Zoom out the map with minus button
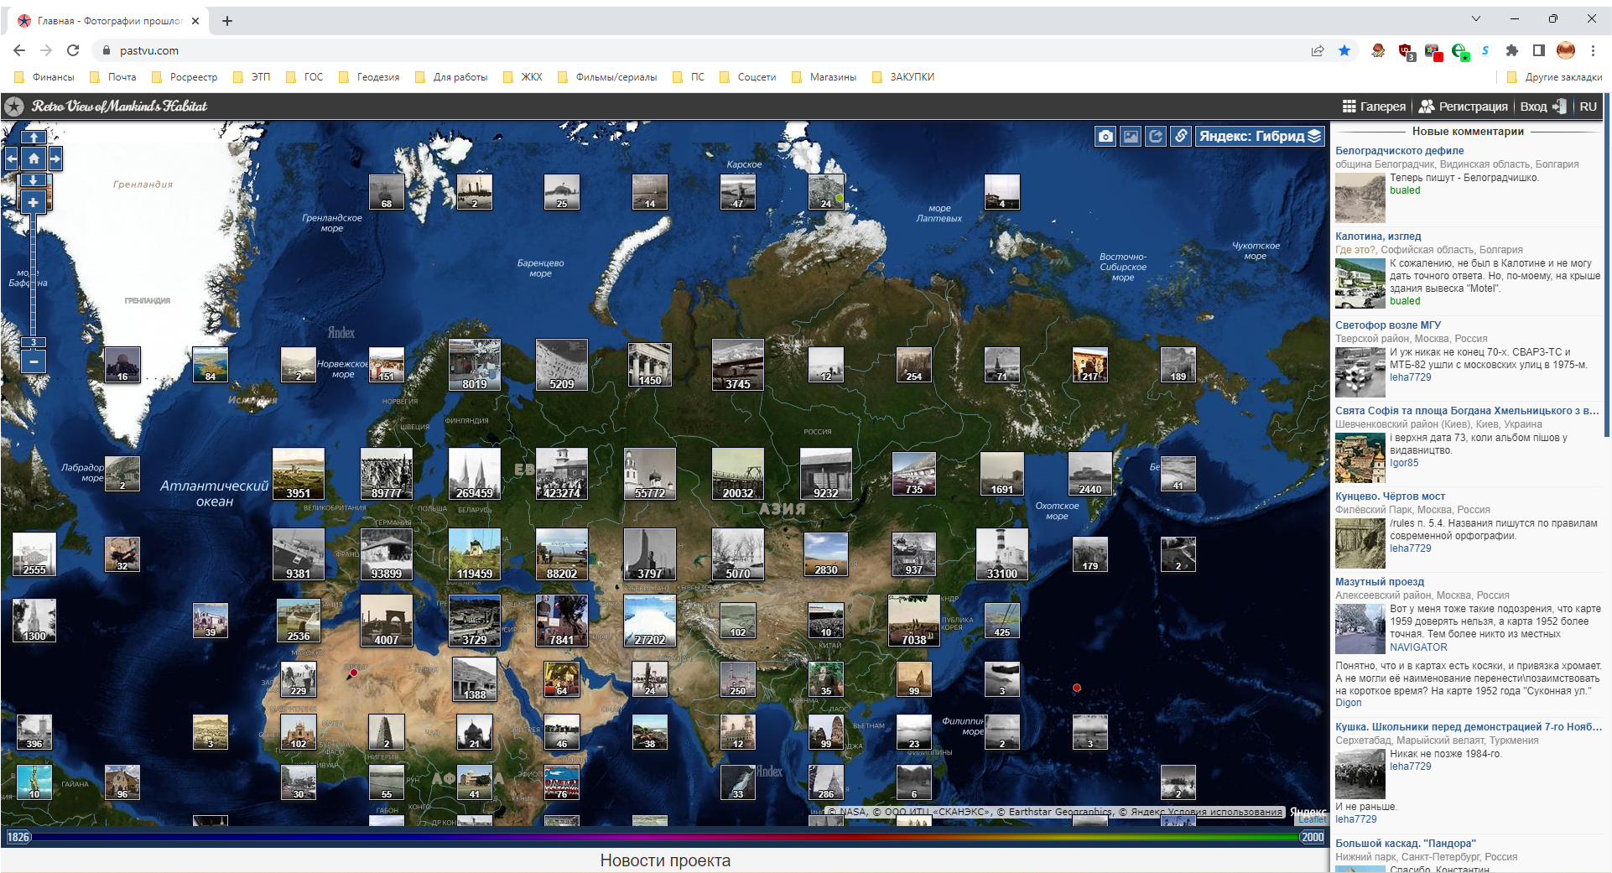This screenshot has width=1612, height=873. (34, 361)
